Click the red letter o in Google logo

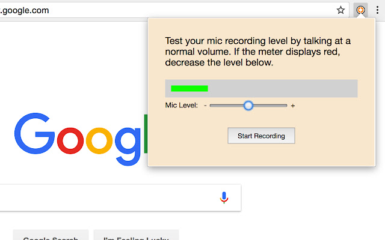[70, 141]
